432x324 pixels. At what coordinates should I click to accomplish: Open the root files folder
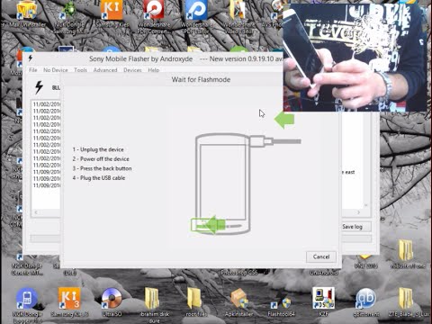pyautogui.click(x=196, y=302)
